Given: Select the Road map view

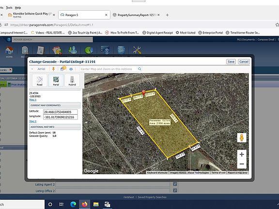Looking at the screenshot, I should [40, 80].
